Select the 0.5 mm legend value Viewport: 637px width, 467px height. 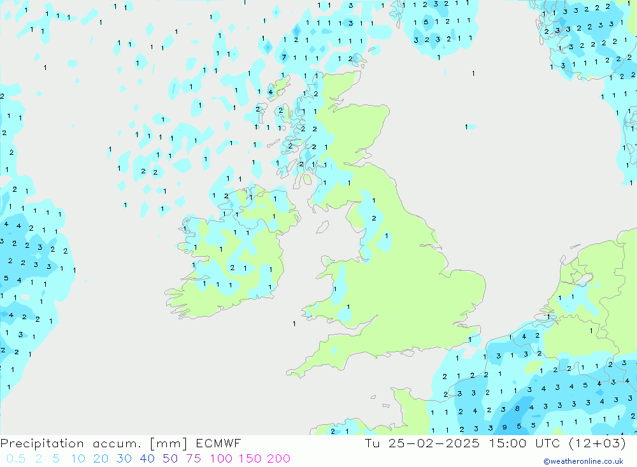tap(16, 459)
